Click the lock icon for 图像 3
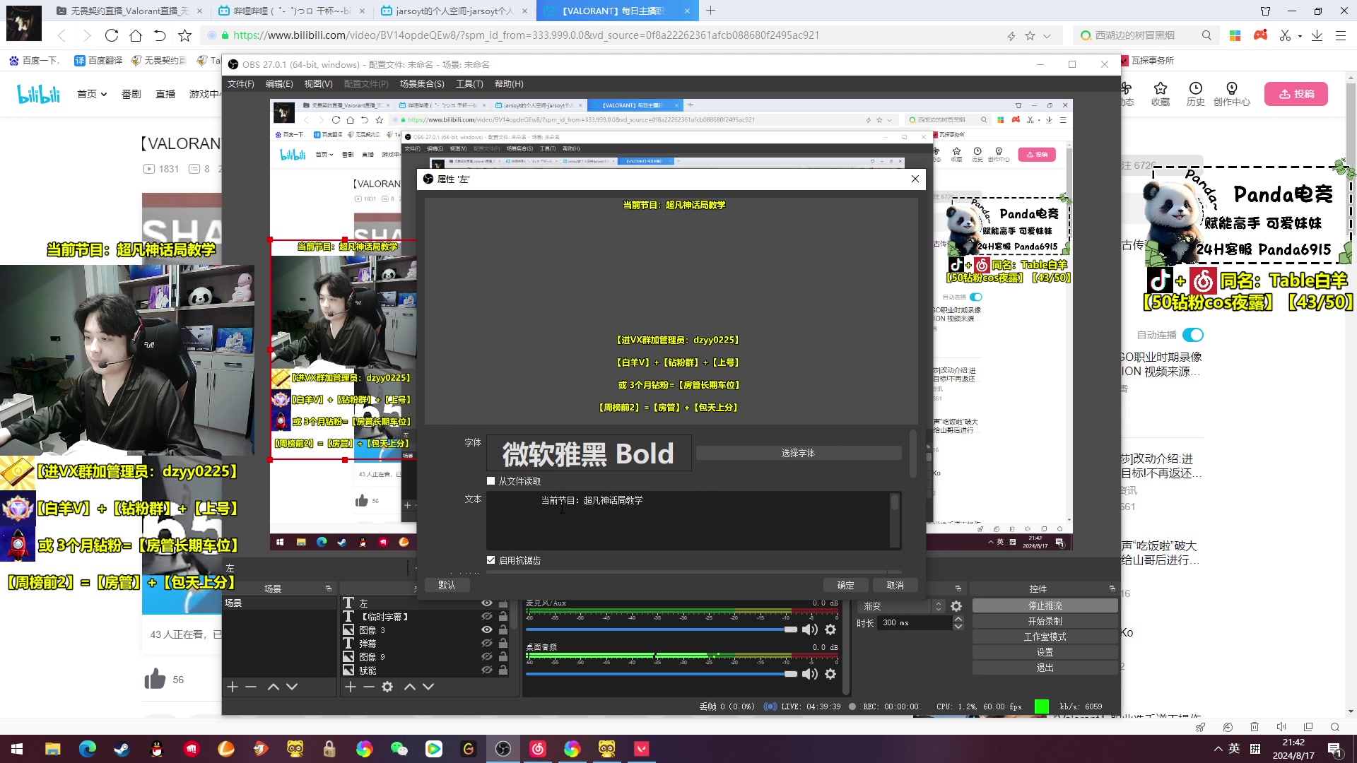The height and width of the screenshot is (763, 1357). 503,629
